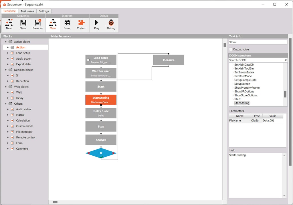The image size is (293, 205).
Task: Open the Settings tab
Action: pos(44,11)
